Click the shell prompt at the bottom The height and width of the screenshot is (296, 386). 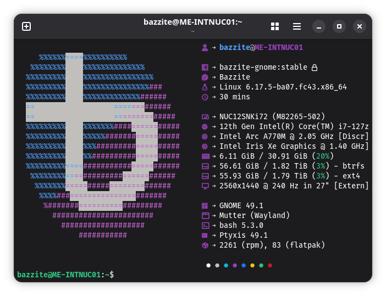click(x=65, y=275)
